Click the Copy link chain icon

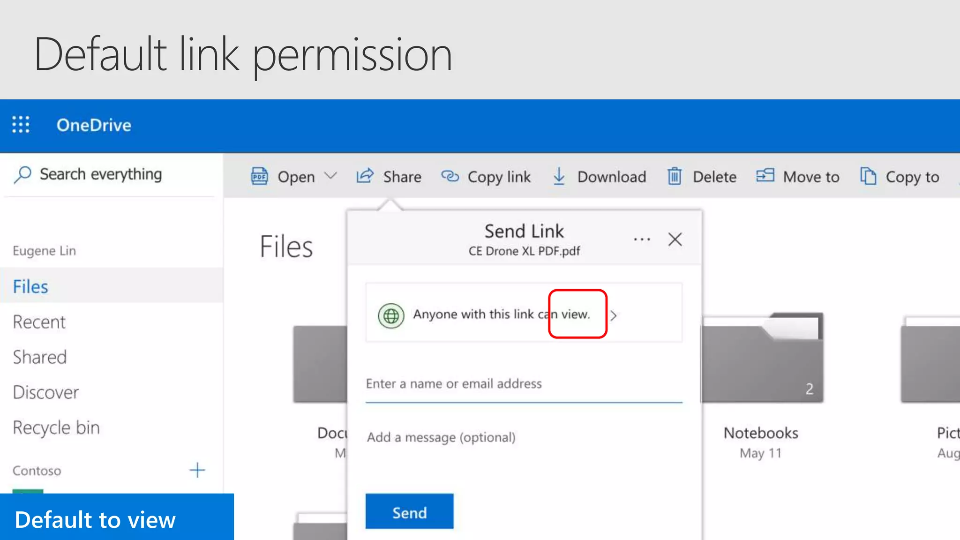click(450, 176)
